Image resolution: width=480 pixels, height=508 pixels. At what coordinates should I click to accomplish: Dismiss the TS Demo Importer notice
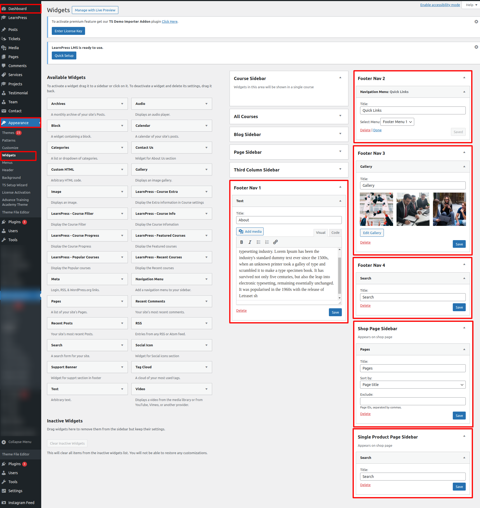point(476,22)
